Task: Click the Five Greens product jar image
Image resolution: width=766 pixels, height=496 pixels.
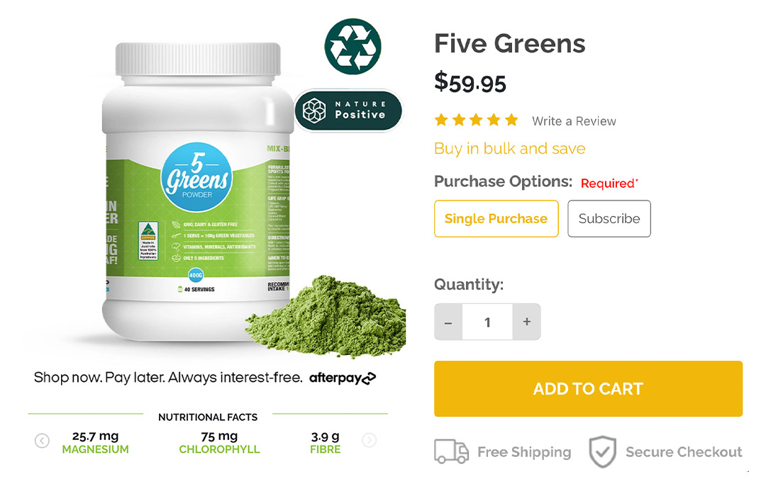Action: (197, 191)
